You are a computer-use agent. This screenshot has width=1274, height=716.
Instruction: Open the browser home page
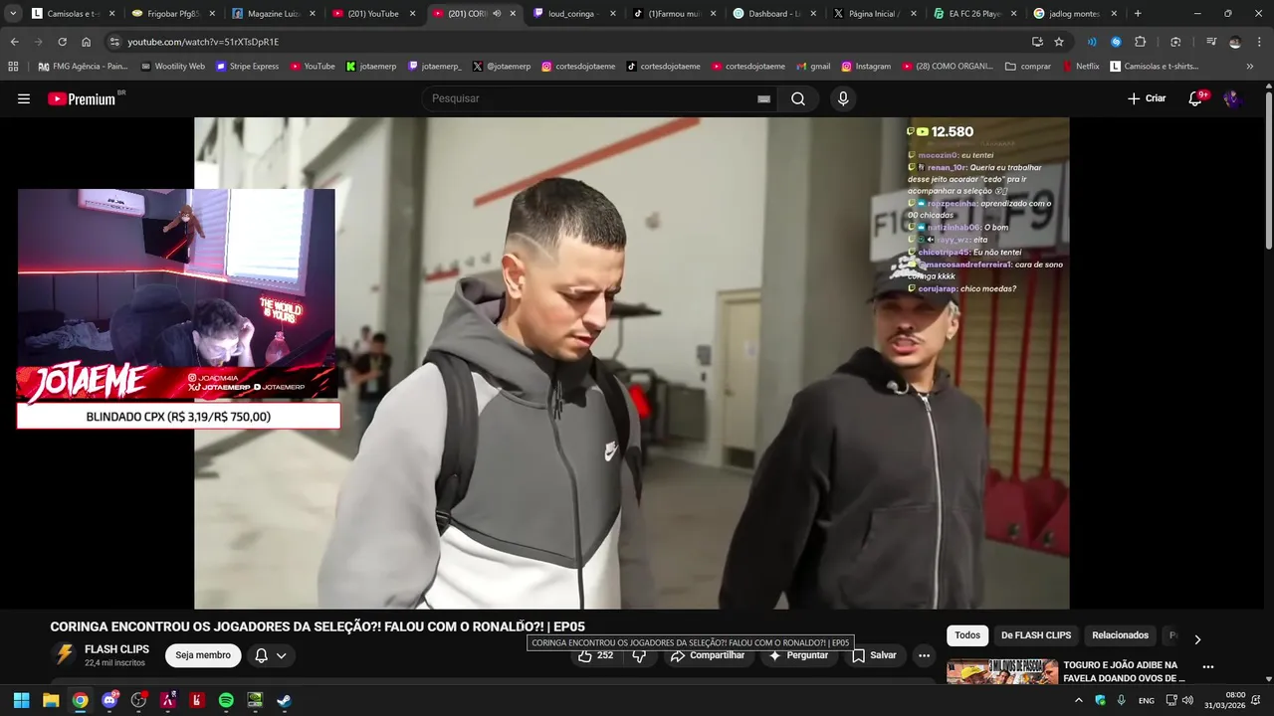pyautogui.click(x=86, y=42)
